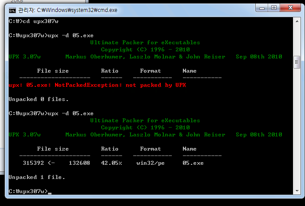Click the first 'UPX 3.07w' version text
Viewport: 305px width, 206px height.
point(25,57)
